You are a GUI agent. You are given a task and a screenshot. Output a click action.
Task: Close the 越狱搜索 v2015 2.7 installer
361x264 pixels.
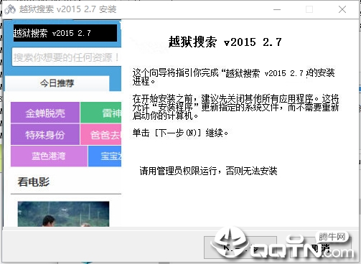342,9
